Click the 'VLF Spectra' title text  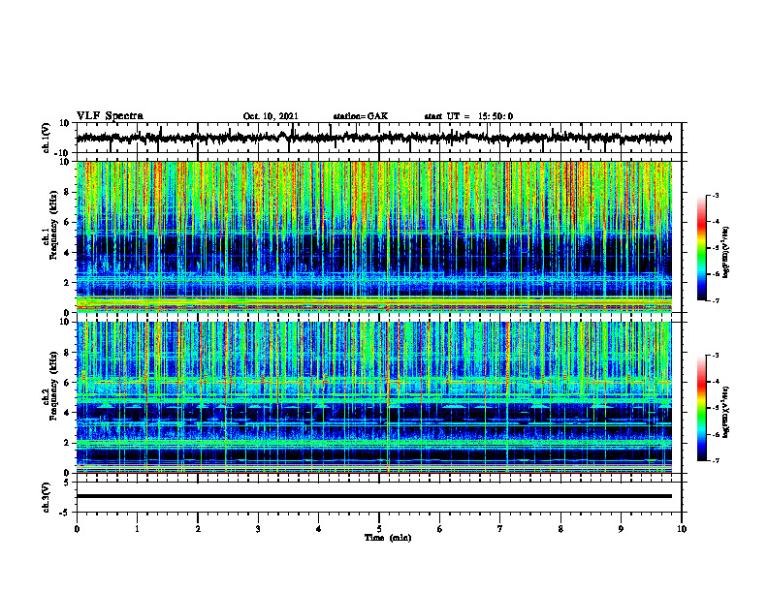(x=110, y=116)
